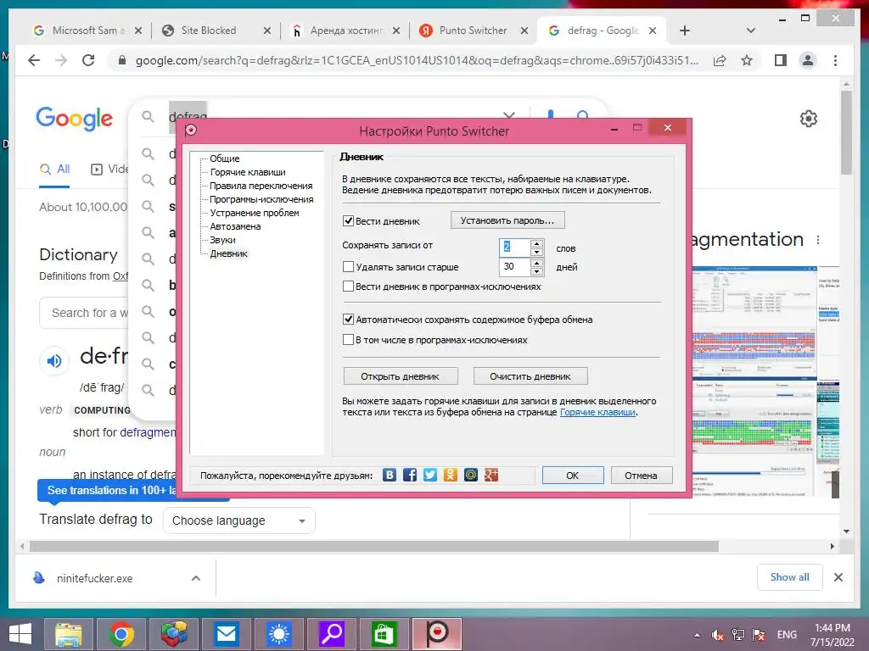Image resolution: width=869 pixels, height=651 pixels.
Task: Share via the Odnoklassniki icon
Action: click(451, 475)
